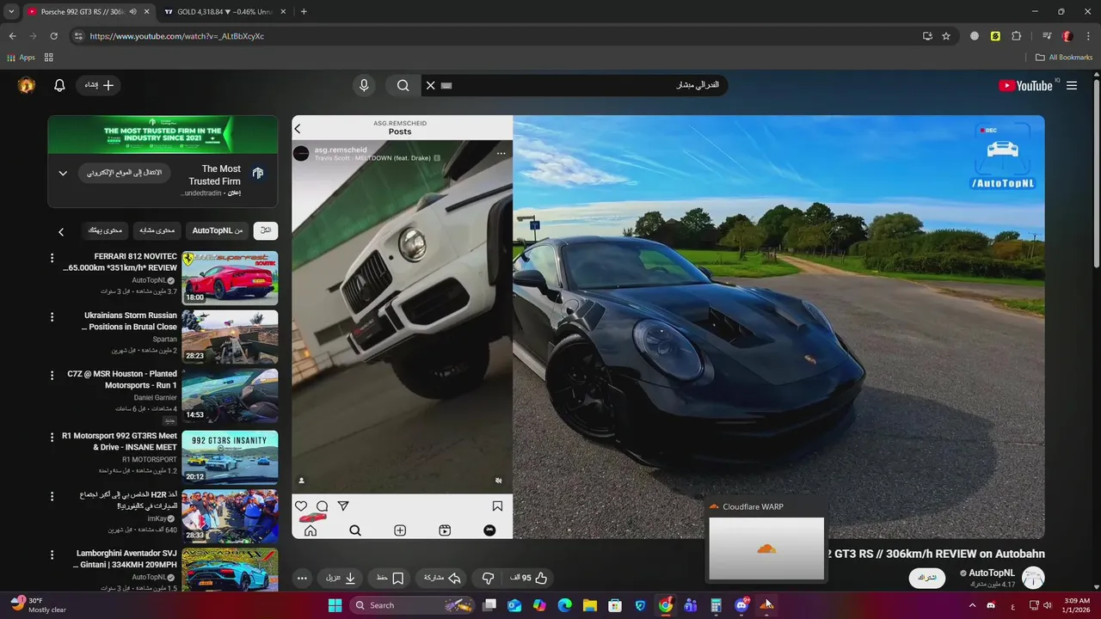Open options for H2R video
Image resolution: width=1101 pixels, height=619 pixels.
(52, 496)
